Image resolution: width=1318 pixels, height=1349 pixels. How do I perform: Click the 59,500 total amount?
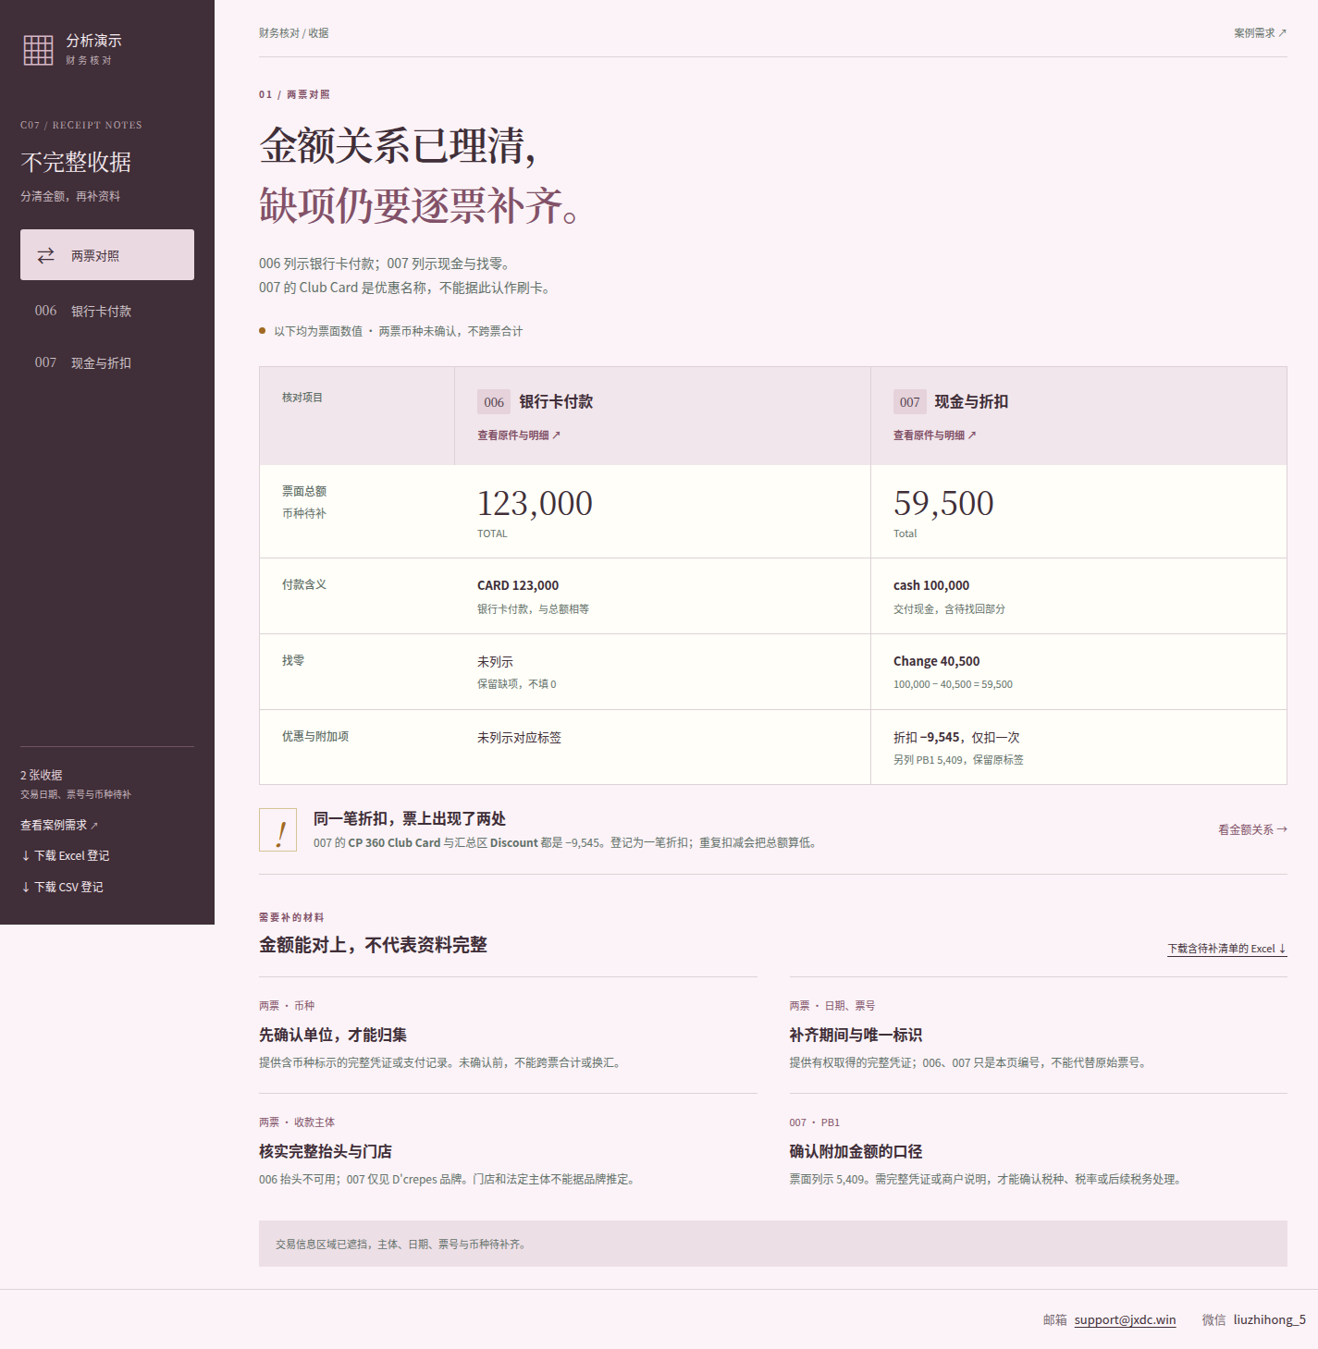coord(943,503)
